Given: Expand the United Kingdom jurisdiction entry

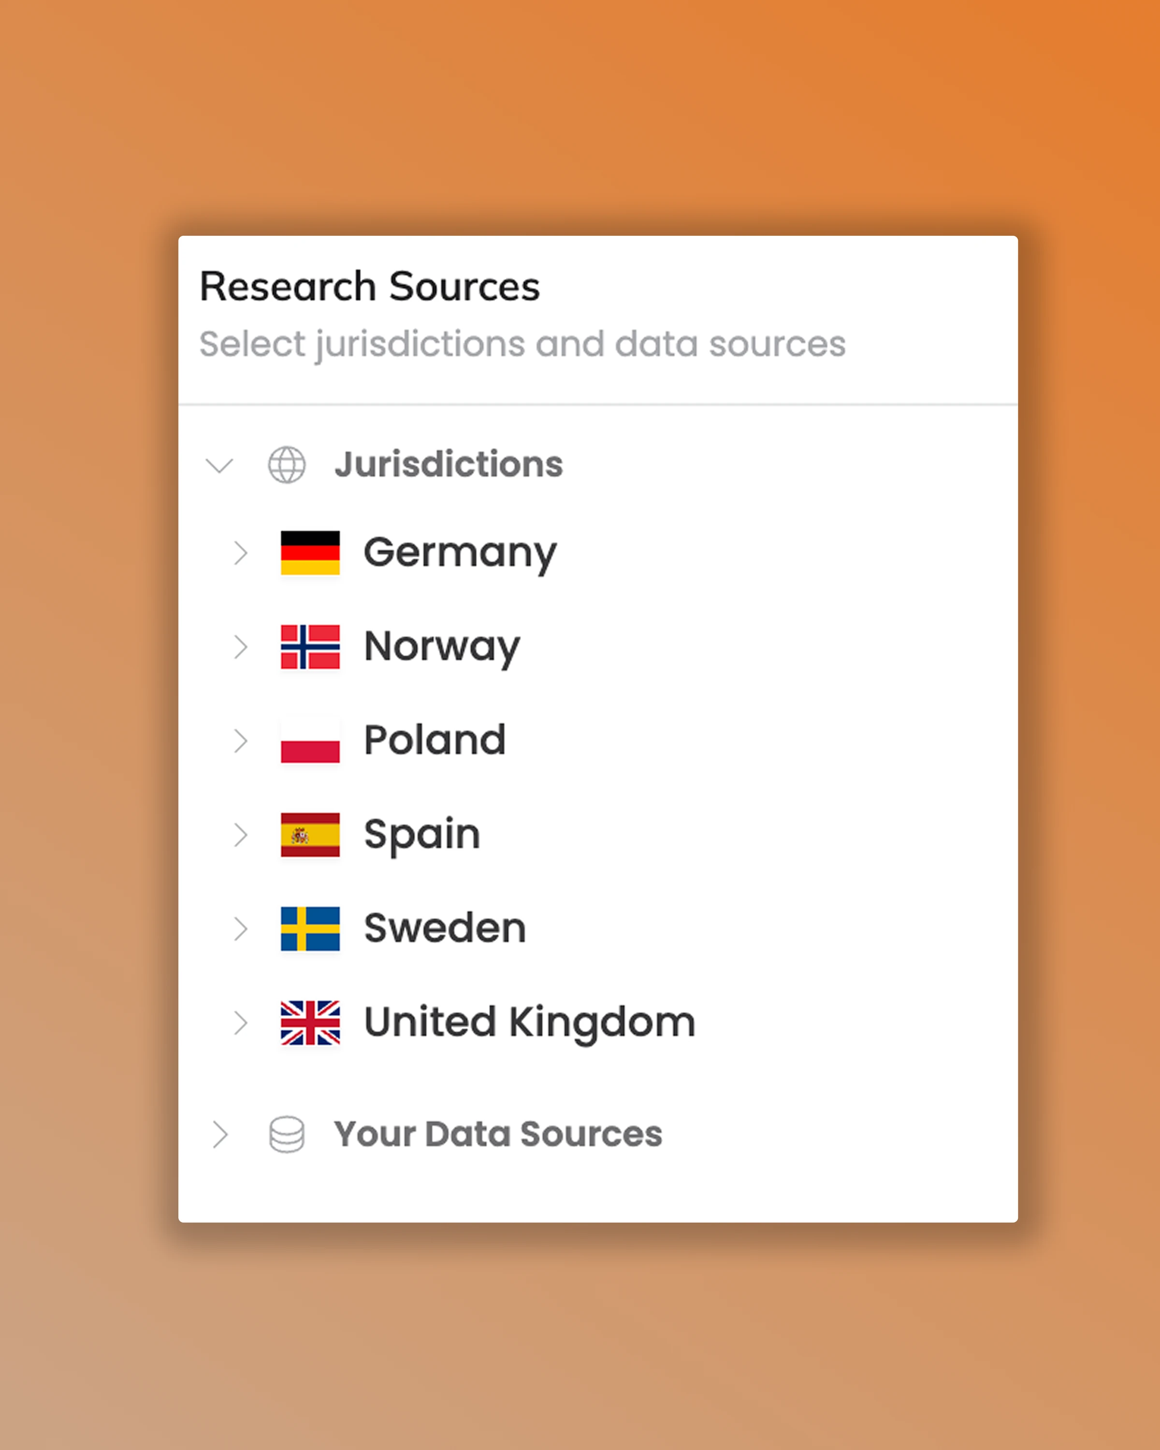Looking at the screenshot, I should point(241,1022).
